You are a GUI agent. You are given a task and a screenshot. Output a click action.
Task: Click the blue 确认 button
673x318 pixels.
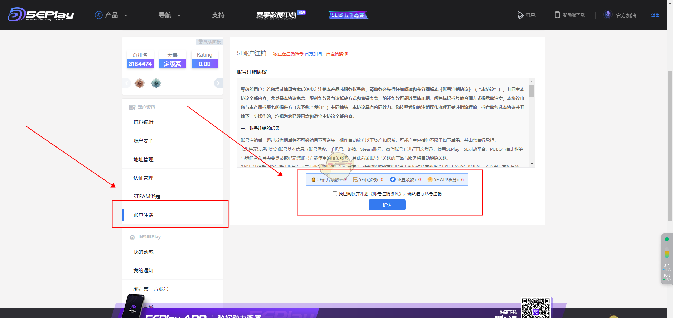pyautogui.click(x=387, y=205)
